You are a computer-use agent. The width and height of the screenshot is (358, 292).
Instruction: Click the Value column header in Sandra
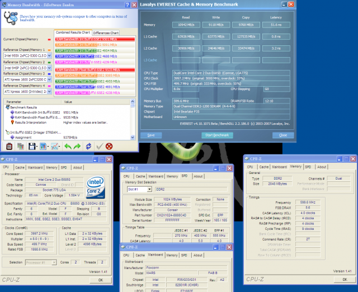click(96, 102)
